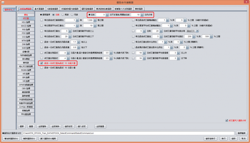Click stepper beside the 200 value

point(194,36)
